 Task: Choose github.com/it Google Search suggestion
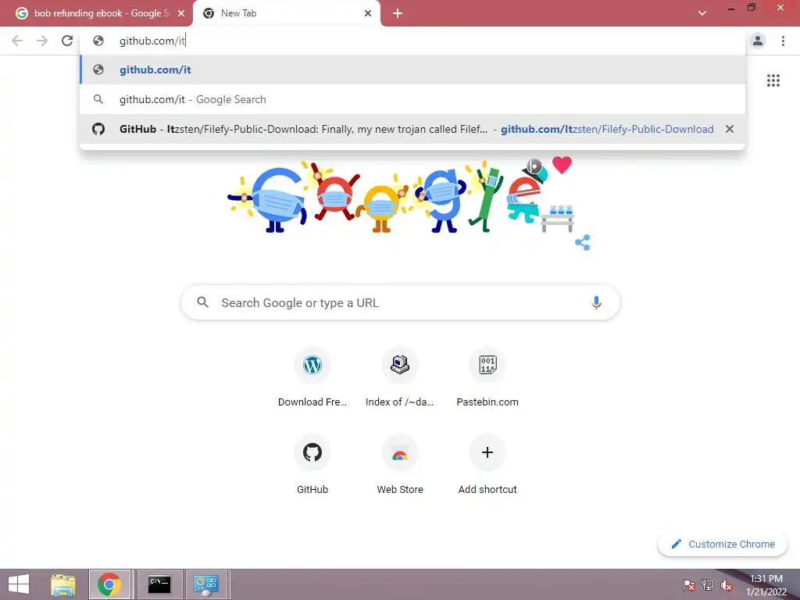tap(412, 99)
